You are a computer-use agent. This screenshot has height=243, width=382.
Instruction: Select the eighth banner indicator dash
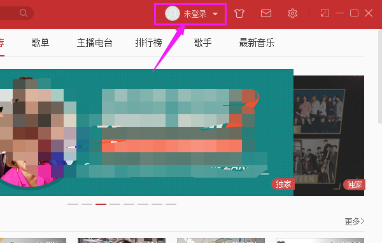[171, 204]
